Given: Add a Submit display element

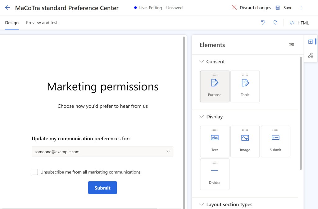Looking at the screenshot, I should point(275,142).
